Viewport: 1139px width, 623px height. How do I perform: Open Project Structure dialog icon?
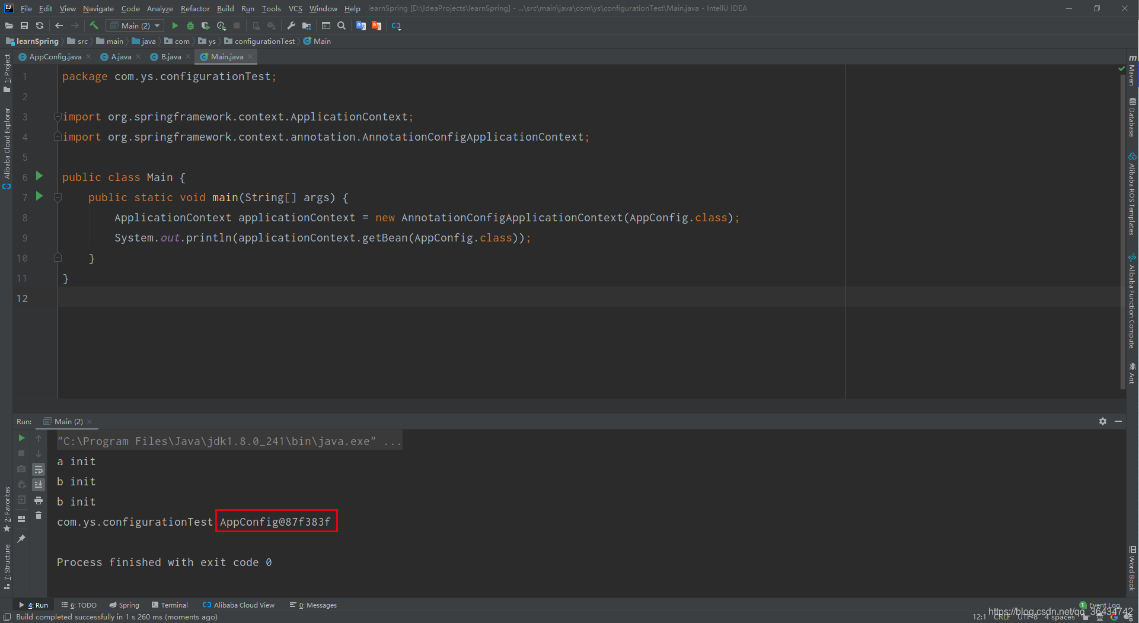click(x=307, y=26)
